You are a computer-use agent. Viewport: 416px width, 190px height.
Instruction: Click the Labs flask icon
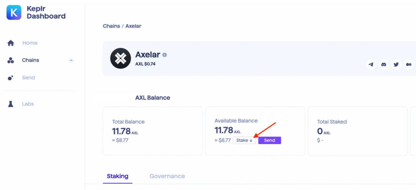11,104
